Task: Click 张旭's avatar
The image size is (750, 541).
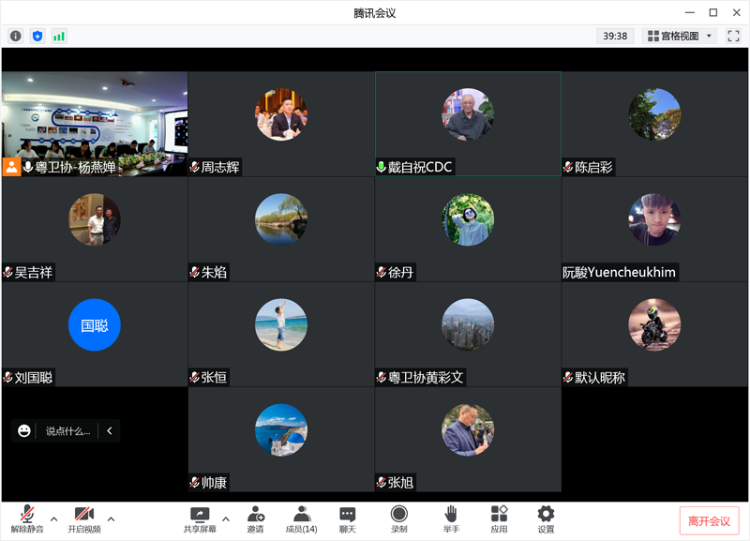Action: click(468, 430)
